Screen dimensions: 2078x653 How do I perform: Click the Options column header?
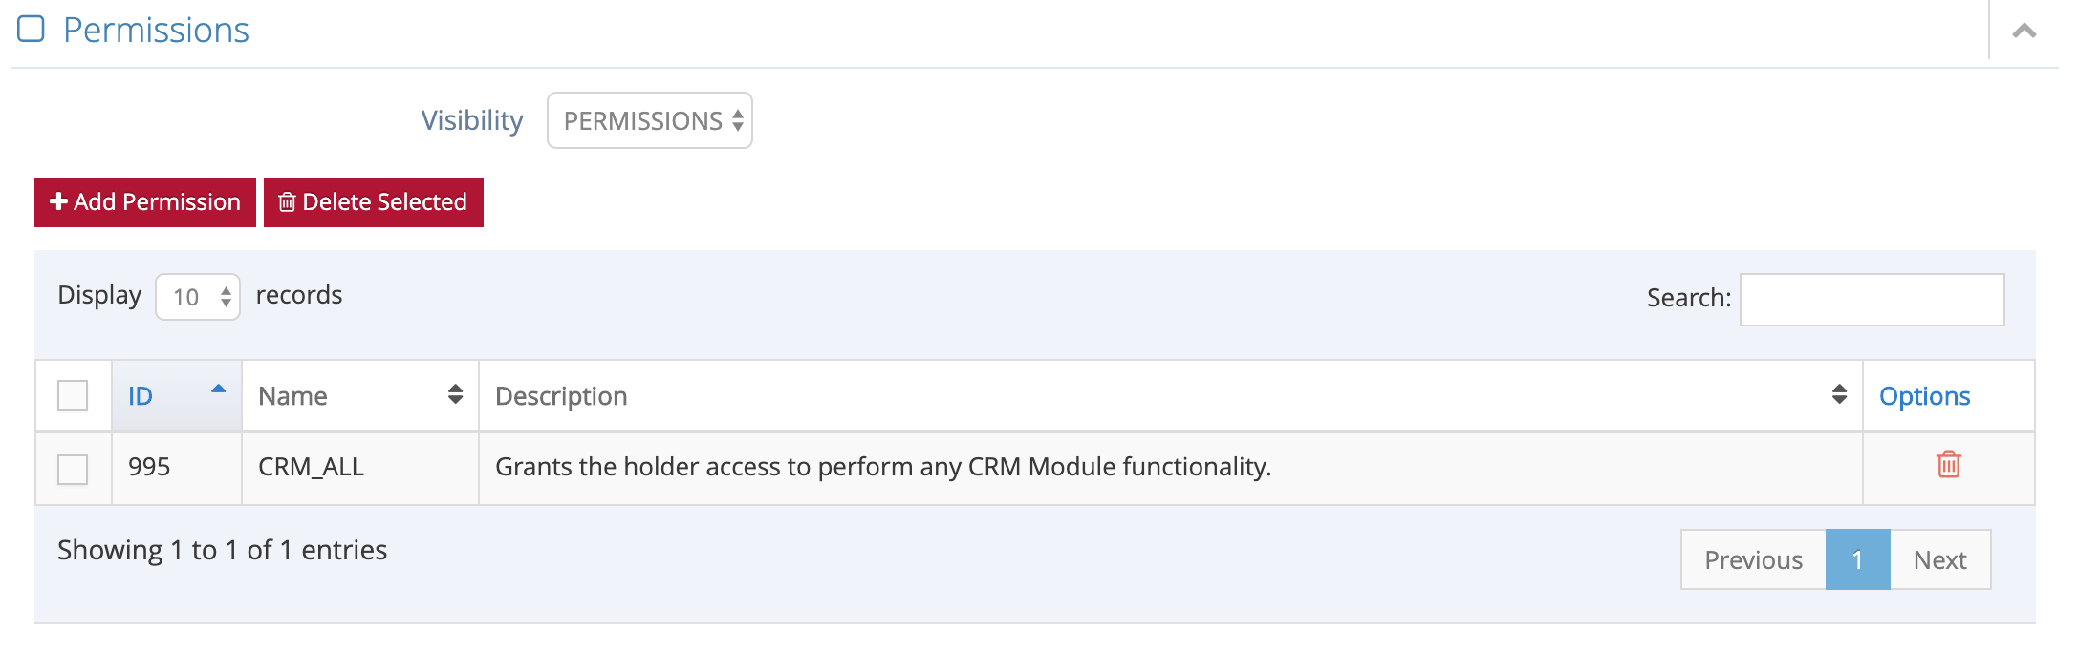(1924, 396)
